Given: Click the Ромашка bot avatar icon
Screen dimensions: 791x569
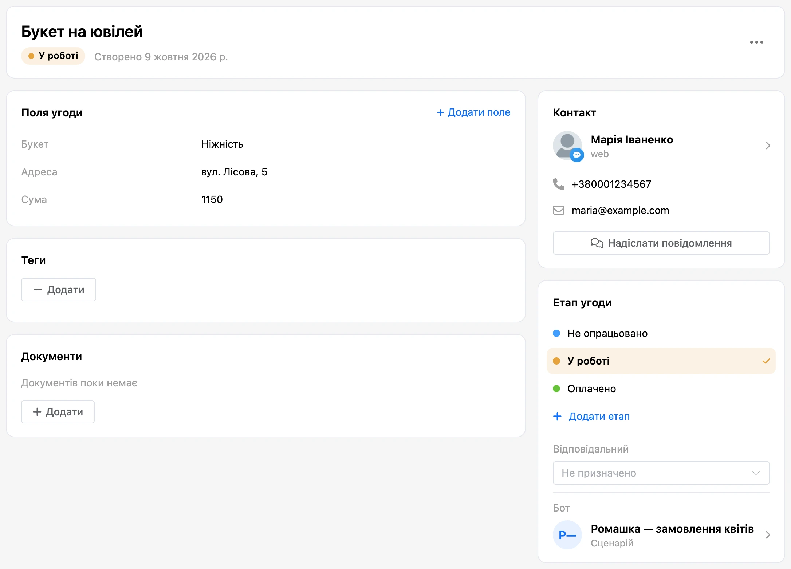Looking at the screenshot, I should click(567, 535).
